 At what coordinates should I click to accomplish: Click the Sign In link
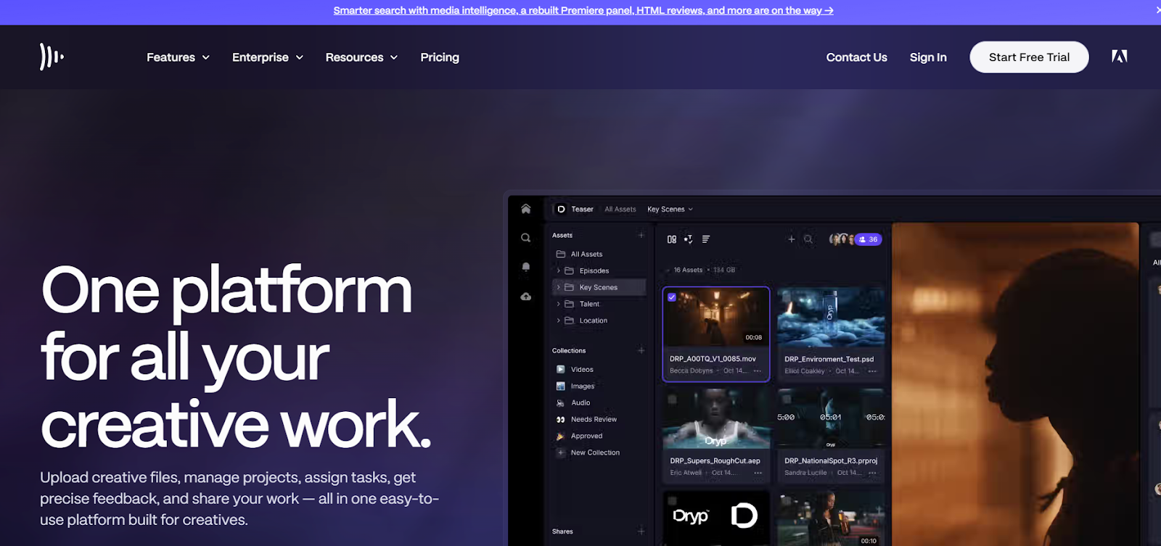pos(928,57)
